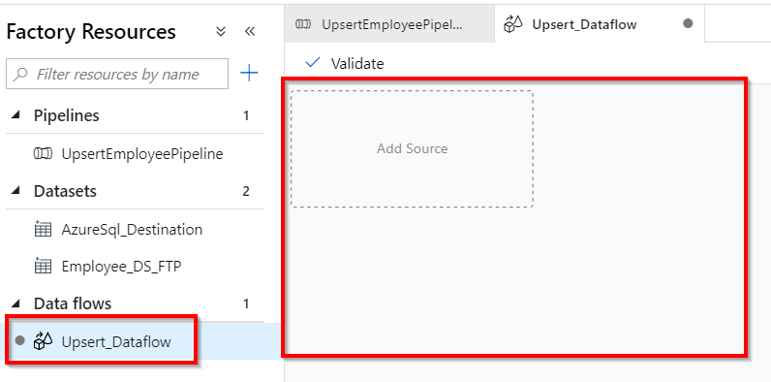Click the Pipelines section header

pyautogui.click(x=67, y=115)
